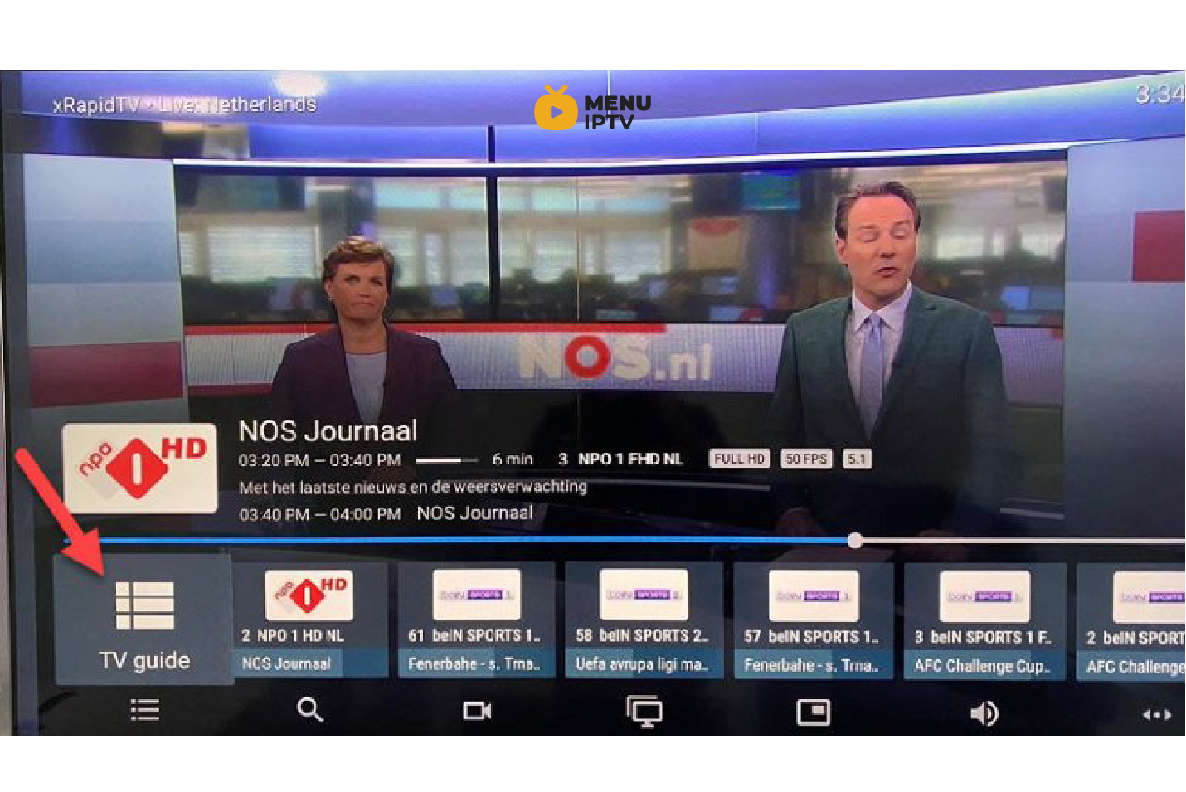The width and height of the screenshot is (1186, 792).
Task: Open the search icon in the bottom bar
Action: click(x=309, y=711)
